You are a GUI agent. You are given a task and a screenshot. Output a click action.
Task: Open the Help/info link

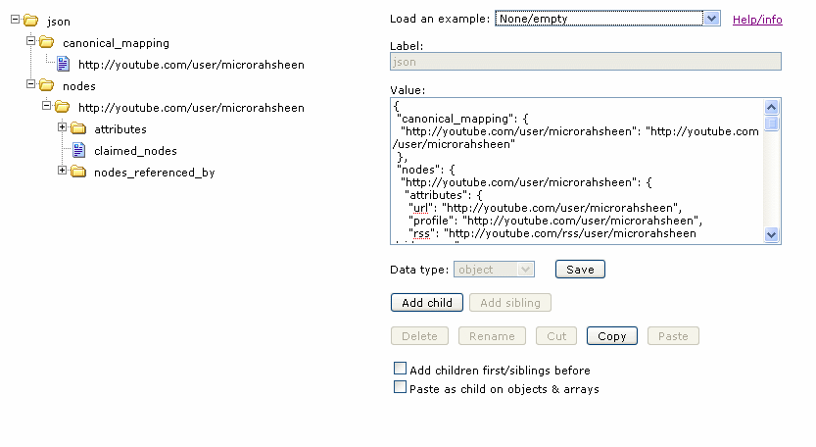coord(757,19)
